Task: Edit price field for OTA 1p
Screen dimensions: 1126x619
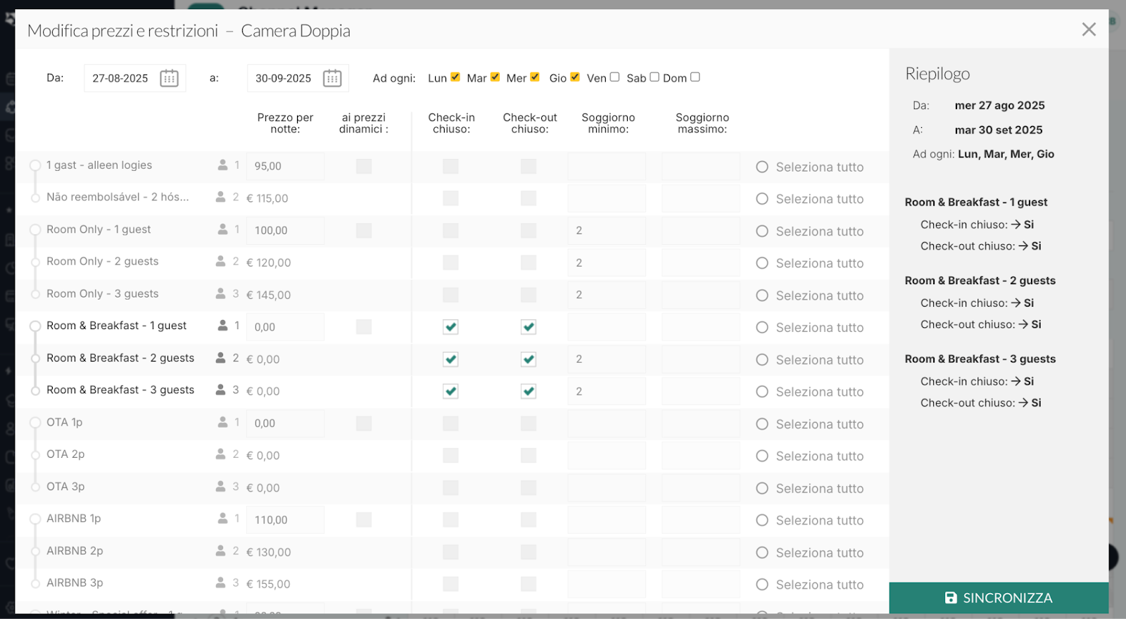Action: pyautogui.click(x=285, y=423)
